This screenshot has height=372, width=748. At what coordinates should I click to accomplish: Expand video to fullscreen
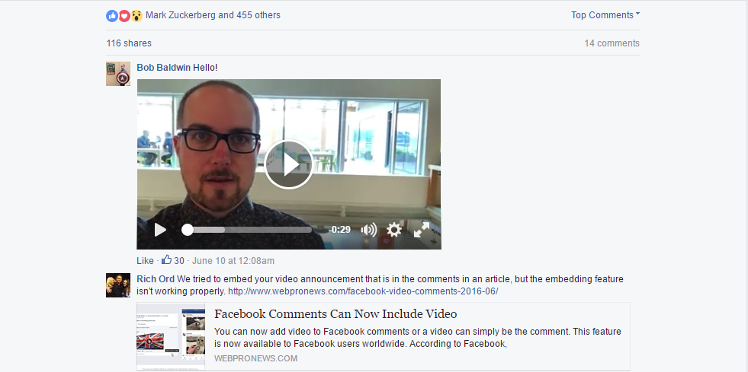[x=422, y=231]
